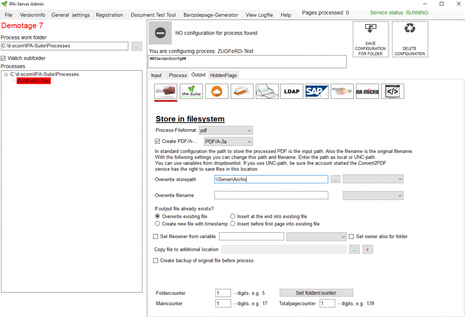465x317 pixels.
Task: Collapse the Processes tree root node
Action: (6, 74)
